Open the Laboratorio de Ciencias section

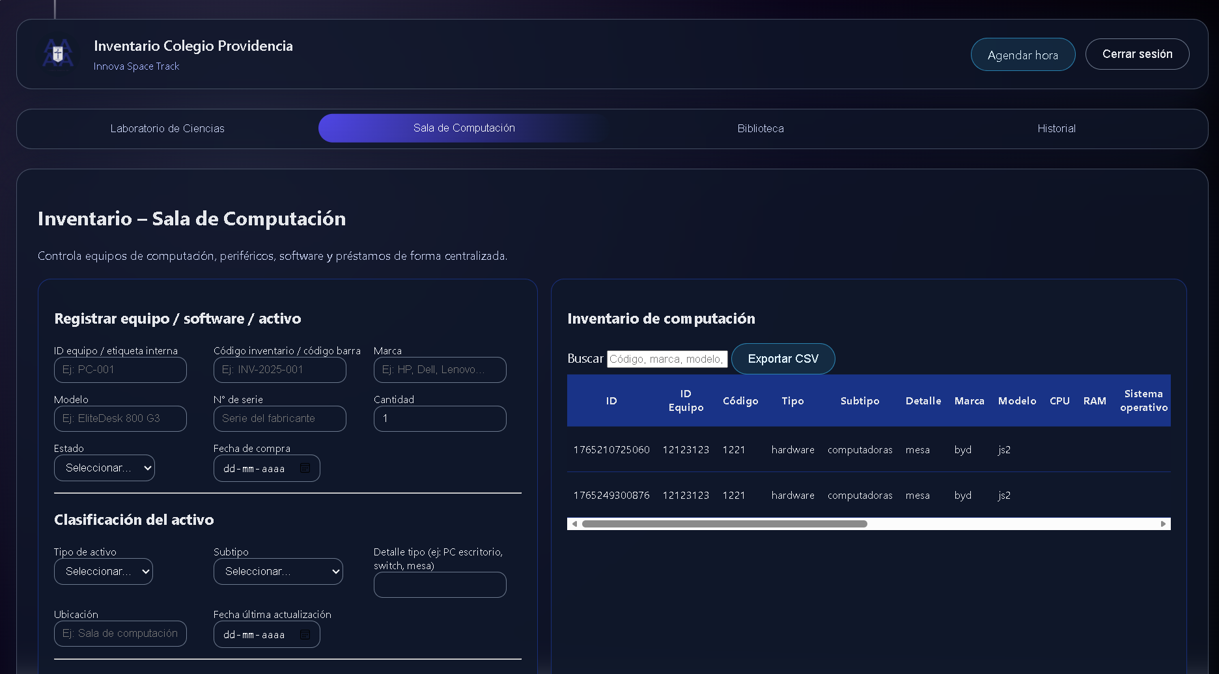pyautogui.click(x=167, y=128)
